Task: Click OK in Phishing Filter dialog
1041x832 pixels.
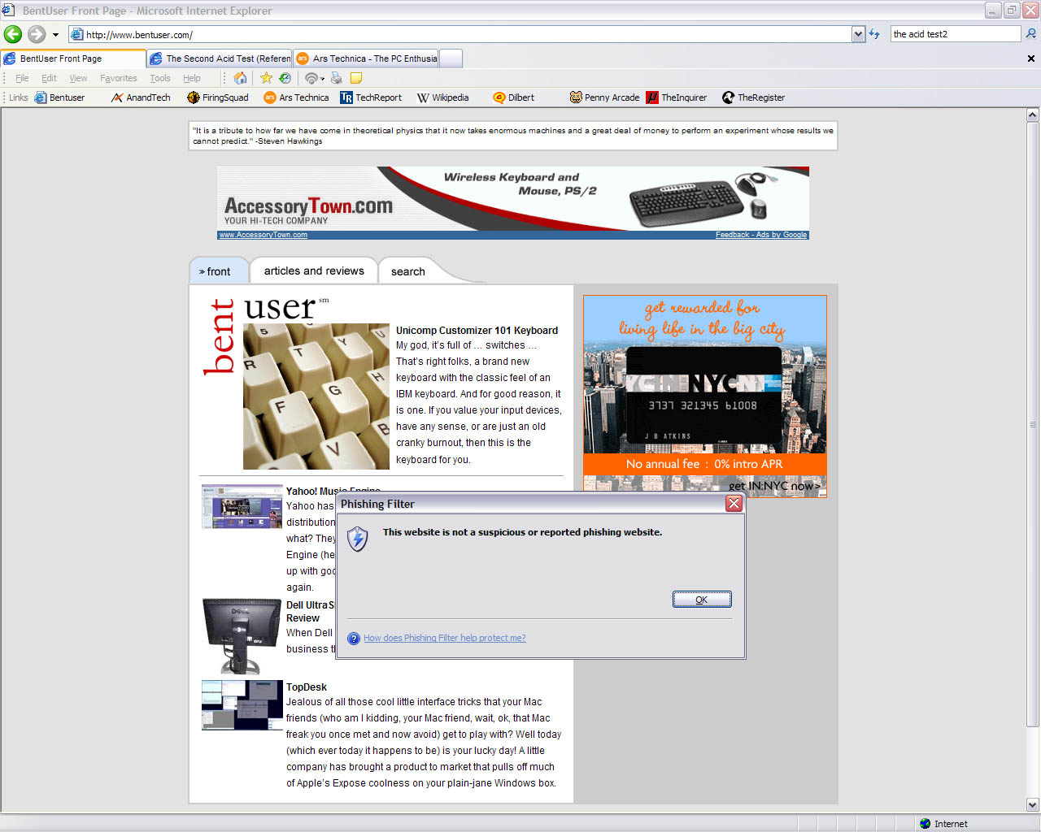Action: (702, 600)
